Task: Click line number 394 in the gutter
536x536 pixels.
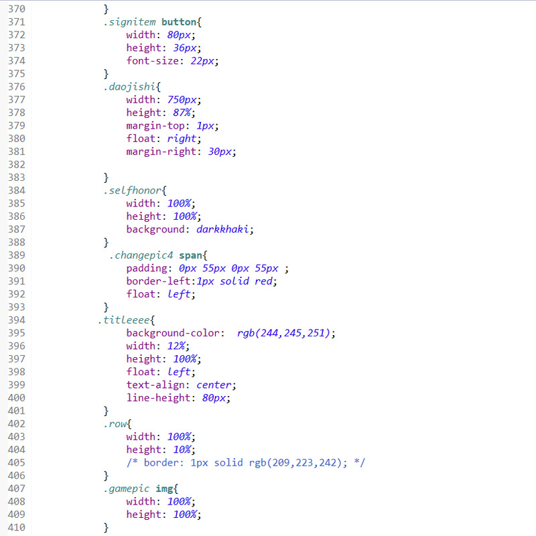Action: point(16,320)
